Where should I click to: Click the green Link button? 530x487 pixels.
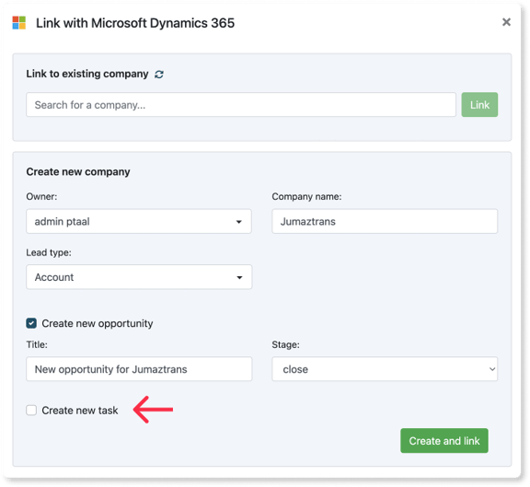[479, 105]
